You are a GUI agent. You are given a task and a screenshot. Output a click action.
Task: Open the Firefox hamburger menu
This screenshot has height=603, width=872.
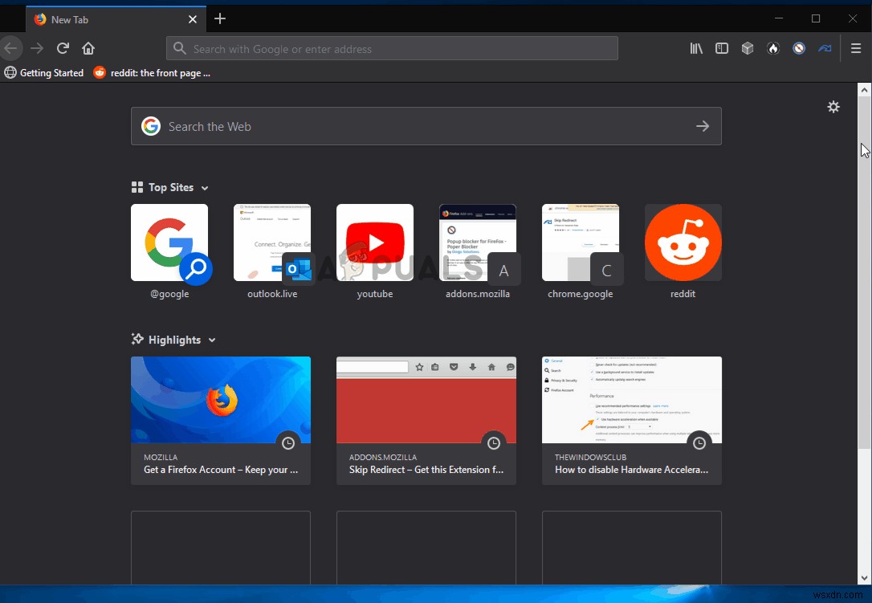pos(857,48)
